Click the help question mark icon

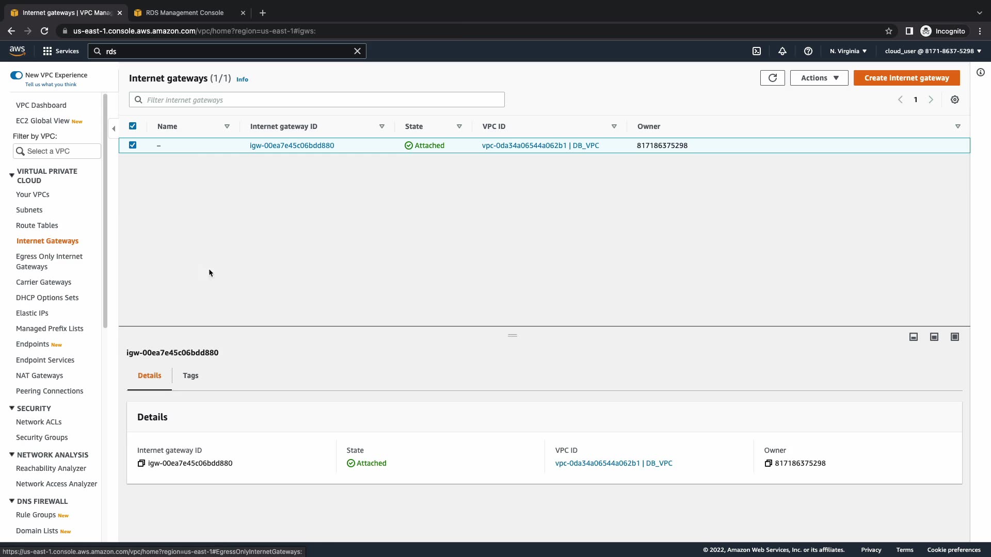coord(808,51)
